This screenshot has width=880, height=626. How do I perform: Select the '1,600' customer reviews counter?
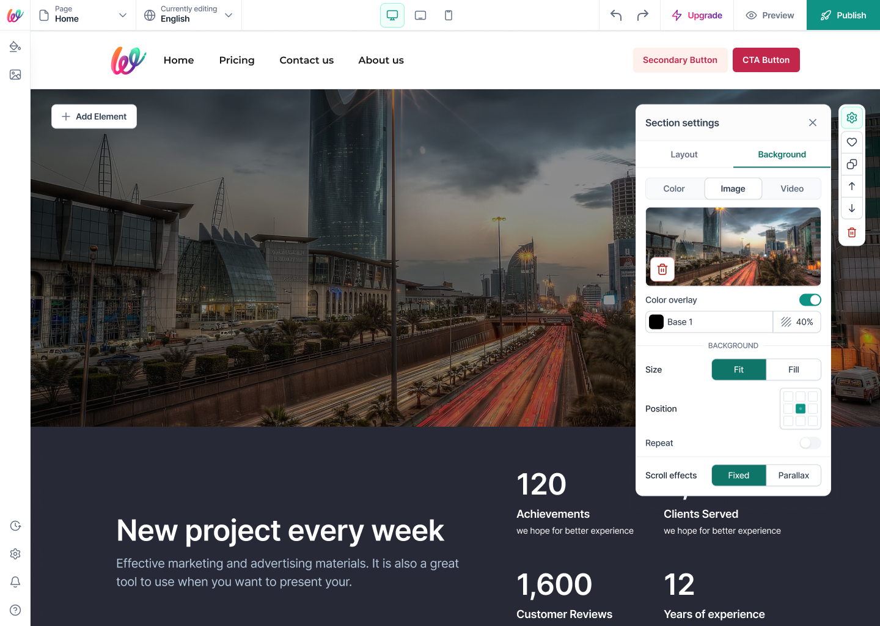click(554, 584)
